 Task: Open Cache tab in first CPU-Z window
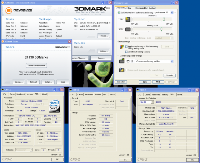(12, 94)
